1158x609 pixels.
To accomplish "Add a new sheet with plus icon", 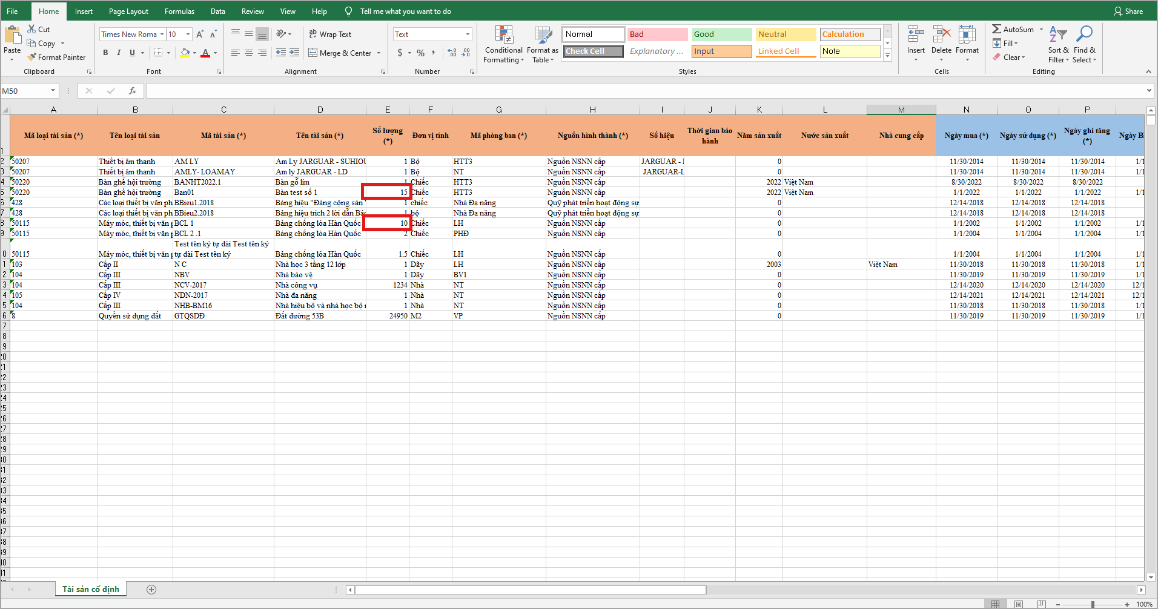I will (x=151, y=590).
